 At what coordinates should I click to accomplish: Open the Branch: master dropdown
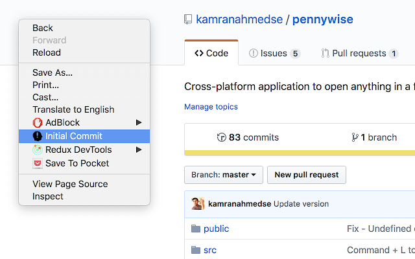[224, 175]
